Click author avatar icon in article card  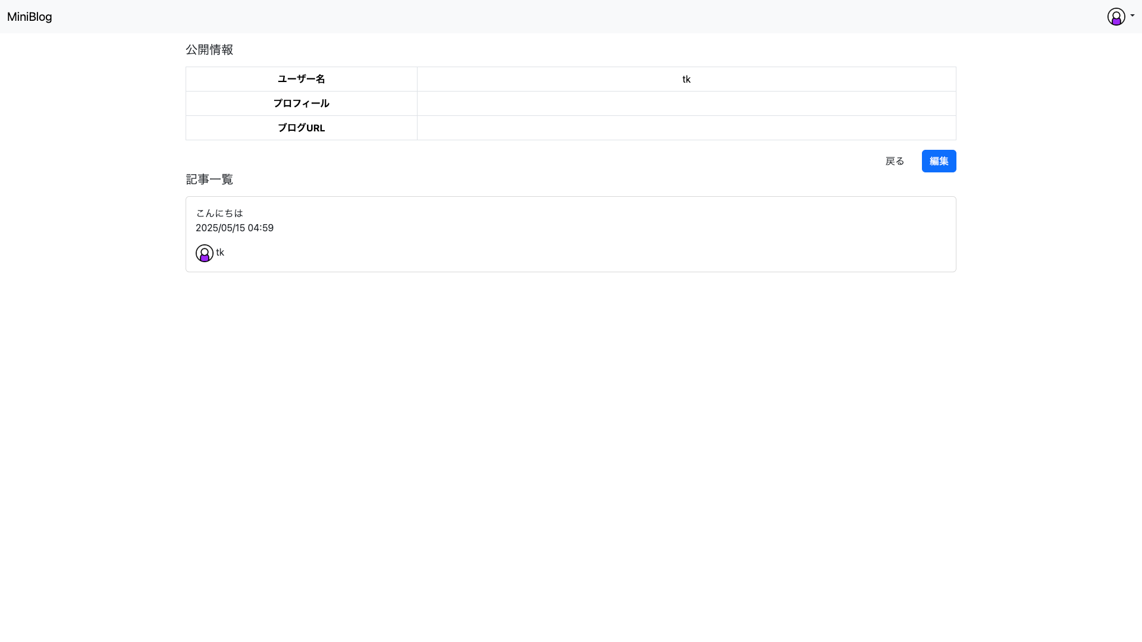click(x=205, y=253)
